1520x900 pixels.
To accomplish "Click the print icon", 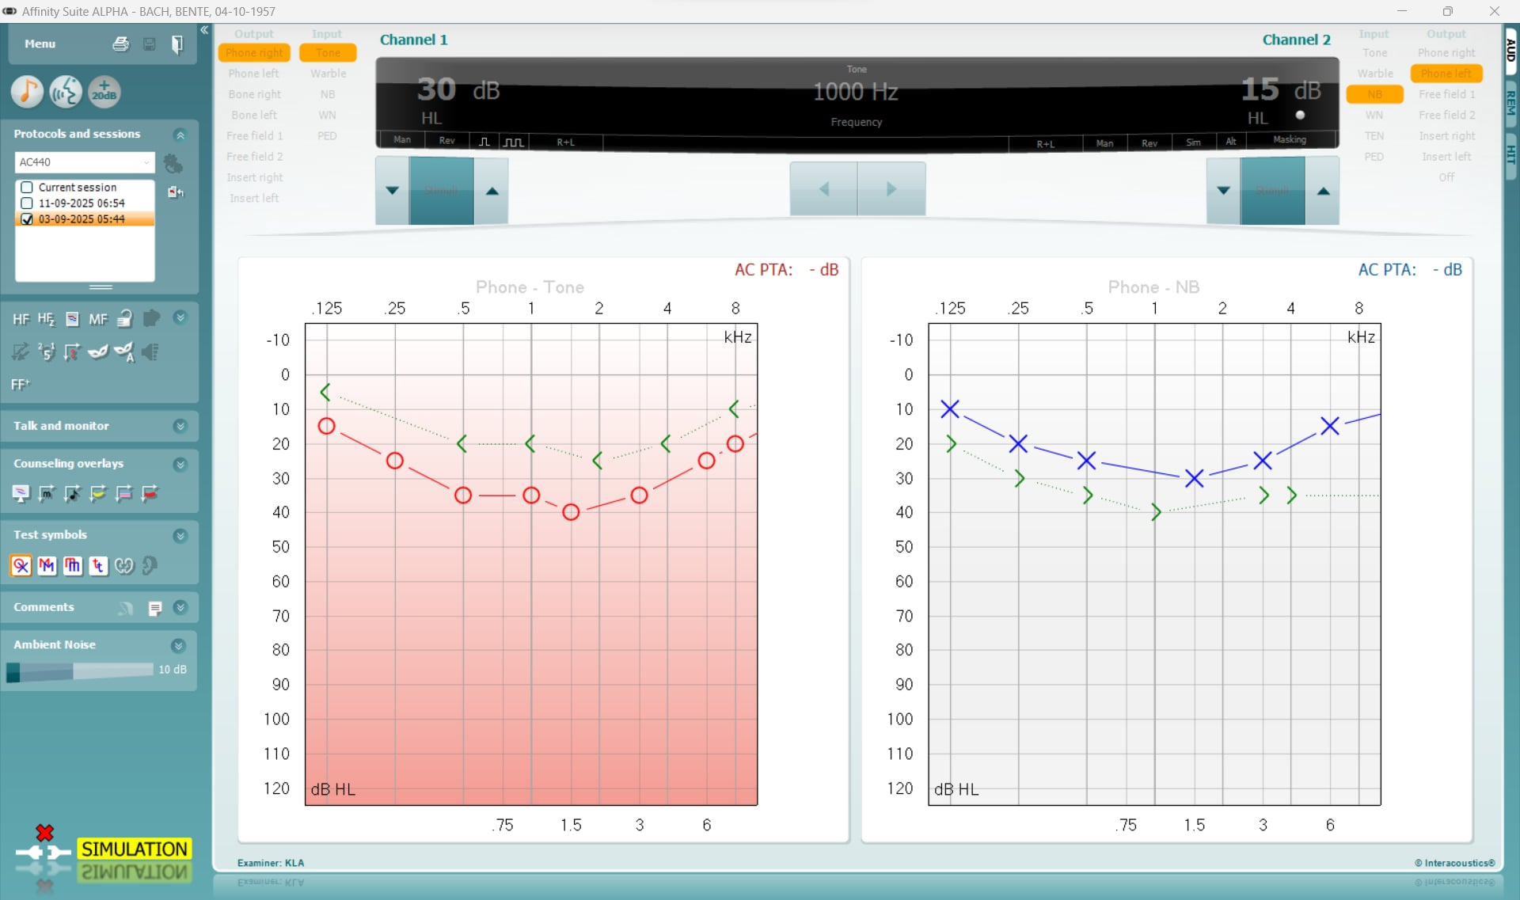I will click(120, 44).
